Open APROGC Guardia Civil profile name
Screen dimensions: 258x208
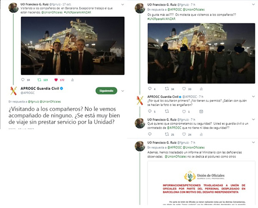(40, 89)
